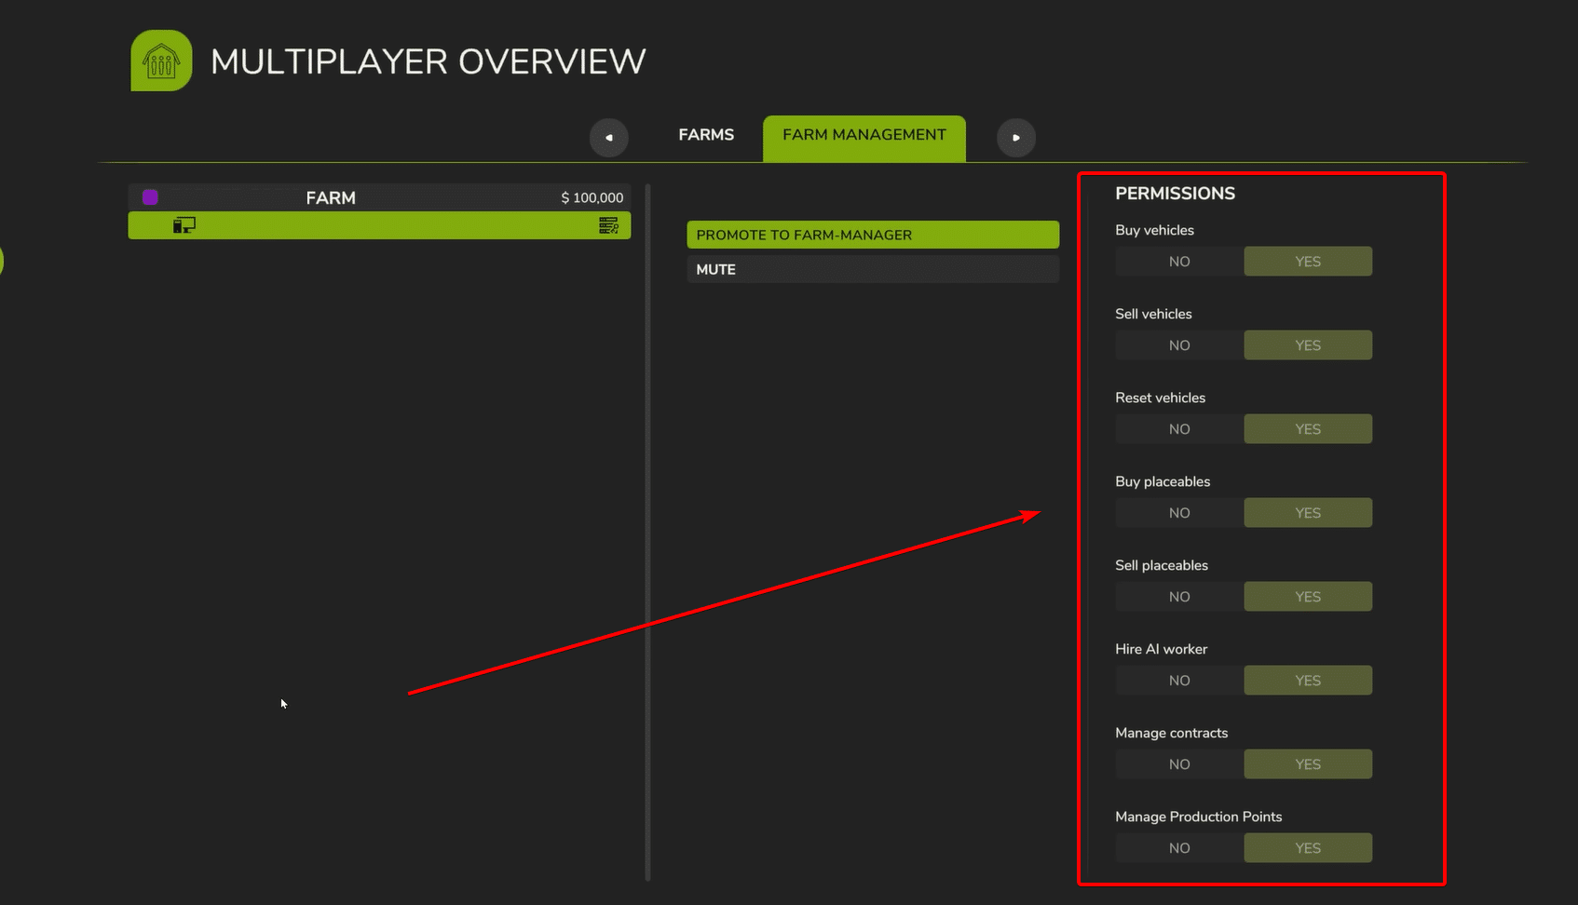Set Manage contracts to NO

[x=1179, y=764]
